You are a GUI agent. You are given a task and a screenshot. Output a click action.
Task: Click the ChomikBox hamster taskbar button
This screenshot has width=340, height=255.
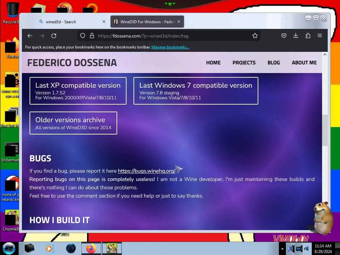[112, 248]
